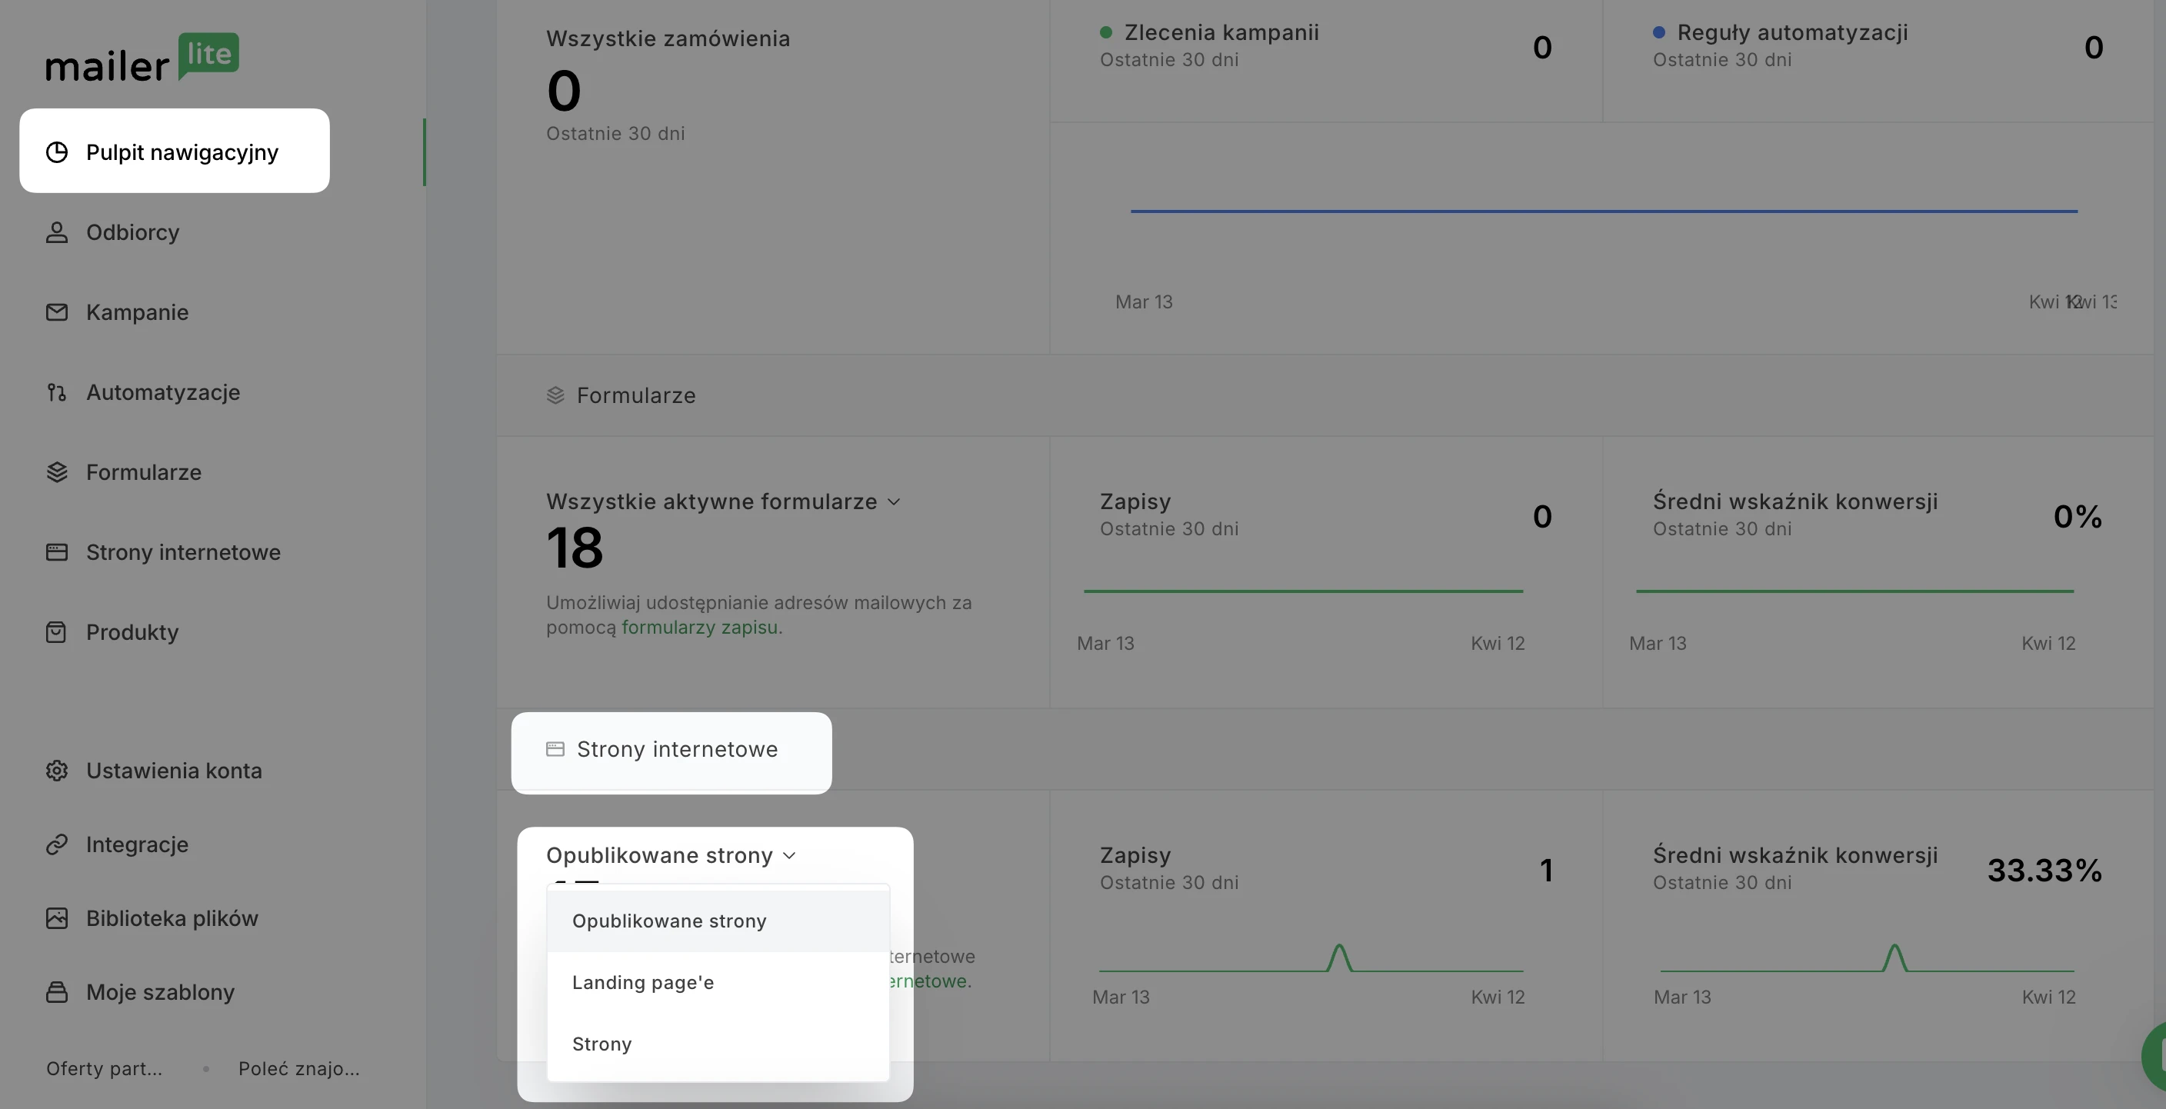Select Landing page'e from the dropdown list

click(x=643, y=982)
